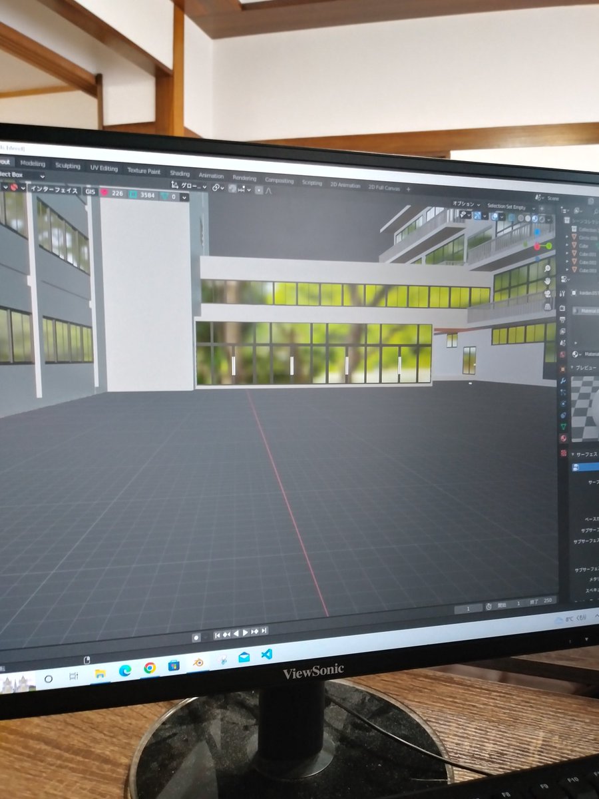Open the インターフェイス menu
Image resolution: width=599 pixels, height=799 pixels.
54,190
